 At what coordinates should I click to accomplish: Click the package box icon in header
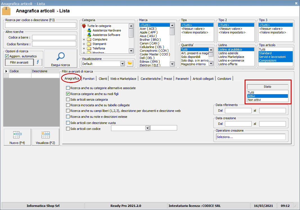(x=6, y=11)
